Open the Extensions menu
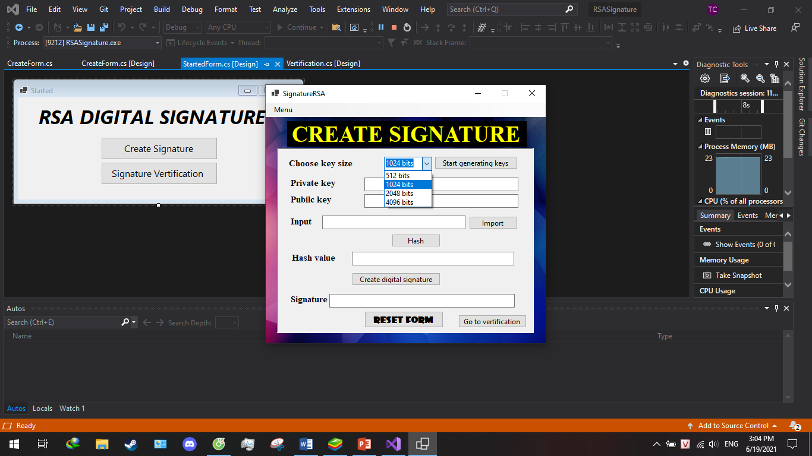 pyautogui.click(x=353, y=9)
